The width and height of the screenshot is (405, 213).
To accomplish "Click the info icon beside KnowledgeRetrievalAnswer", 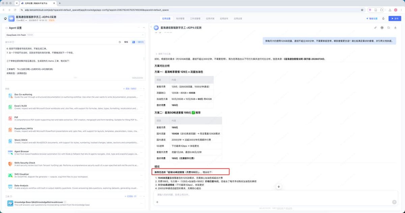I will pyautogui.click(x=65, y=202).
